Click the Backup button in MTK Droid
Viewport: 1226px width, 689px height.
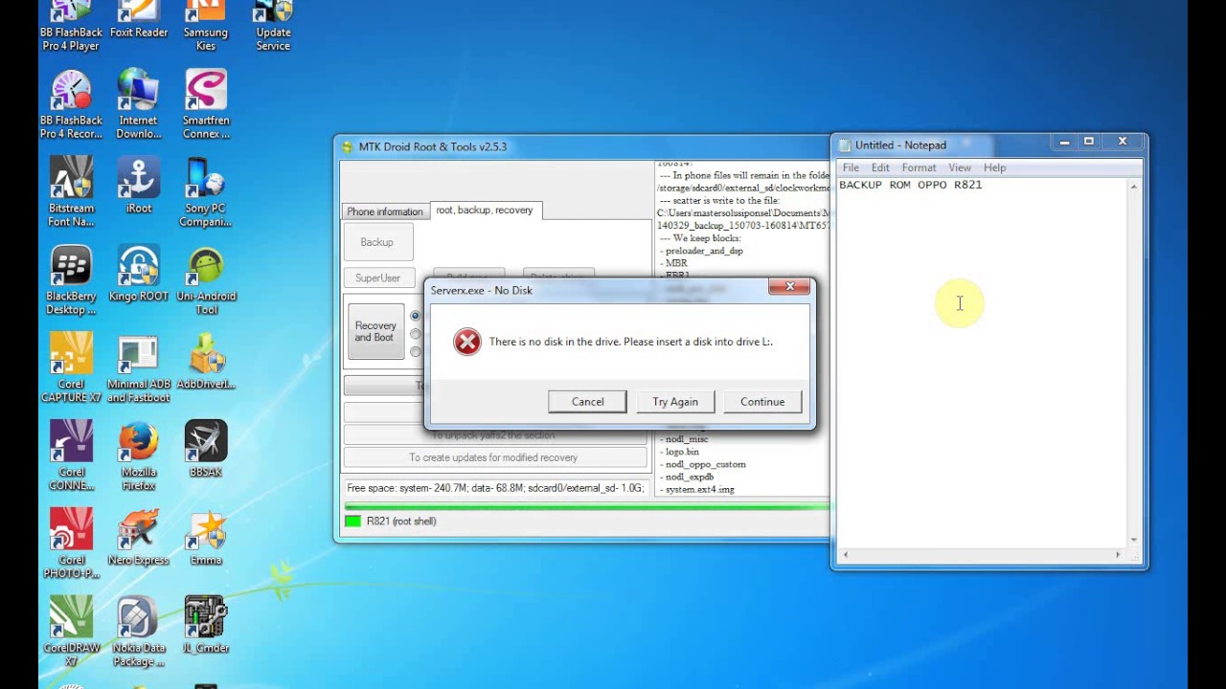tap(377, 242)
